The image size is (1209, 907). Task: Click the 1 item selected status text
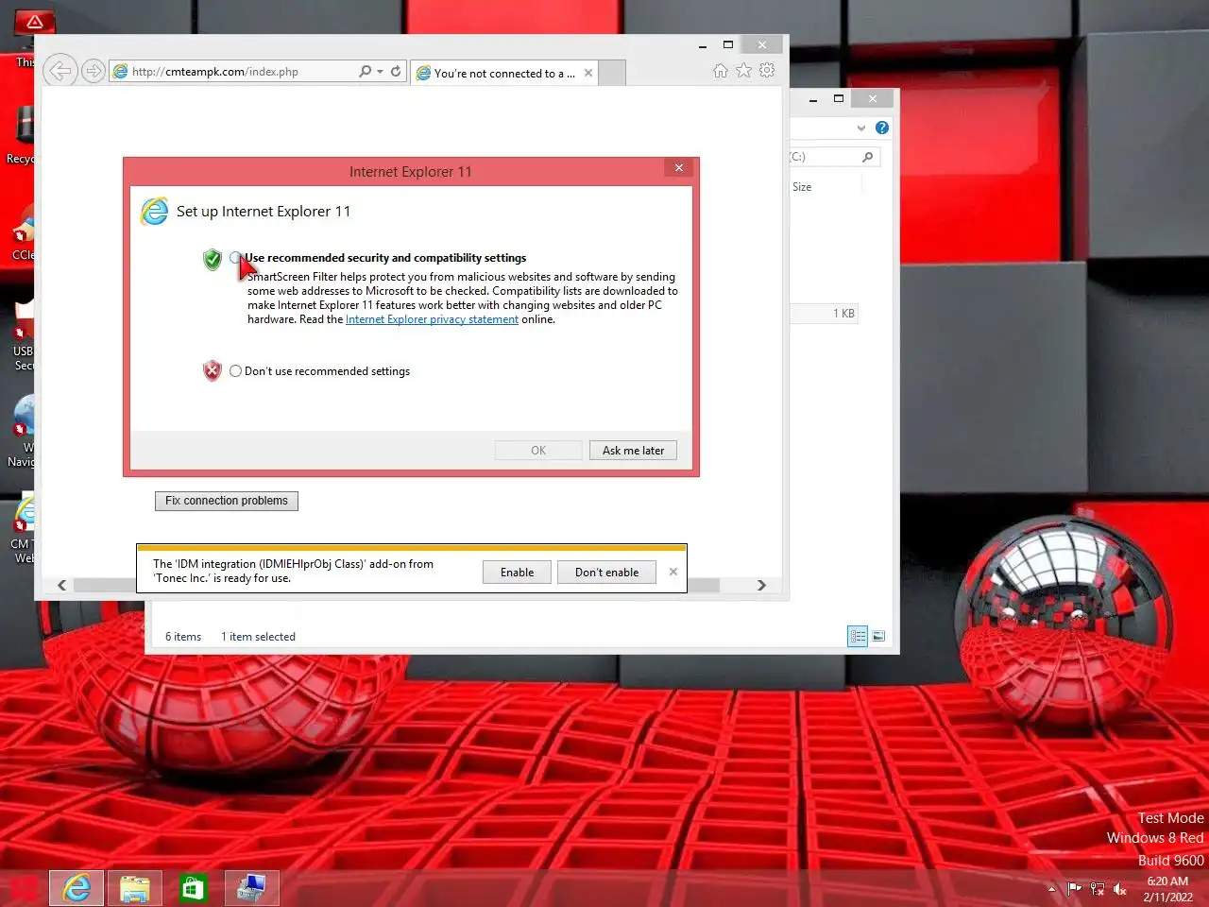coord(258,637)
